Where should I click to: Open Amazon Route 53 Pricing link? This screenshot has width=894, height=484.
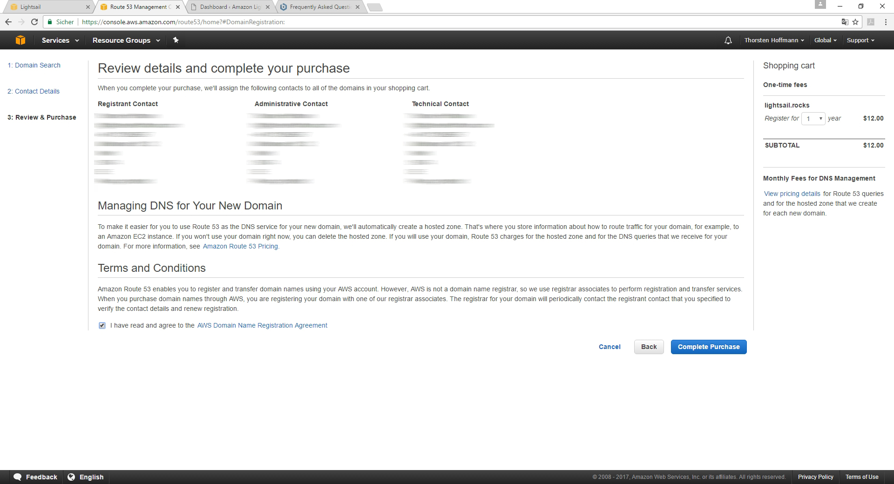[240, 246]
